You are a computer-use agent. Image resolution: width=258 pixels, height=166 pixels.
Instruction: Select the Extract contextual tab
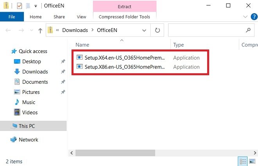[125, 6]
